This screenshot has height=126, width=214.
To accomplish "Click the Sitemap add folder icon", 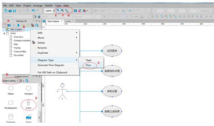I will pyautogui.click(x=9, y=25).
